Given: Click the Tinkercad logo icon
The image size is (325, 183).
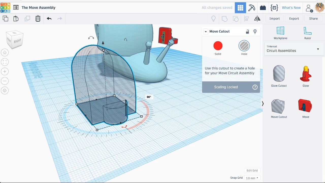Looking at the screenshot, I should click(5, 8).
